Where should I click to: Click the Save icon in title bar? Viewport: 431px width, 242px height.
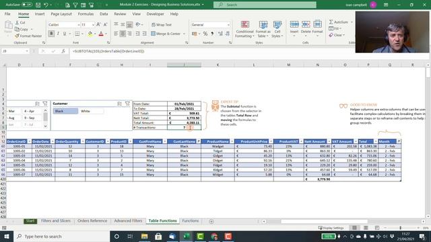[38, 5]
